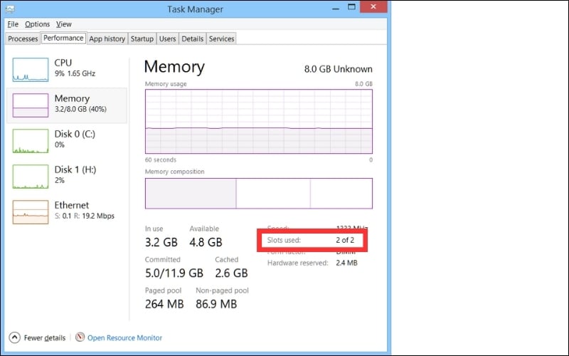This screenshot has width=569, height=356.
Task: Select the Ethernet graph thumbnail
Action: click(31, 211)
